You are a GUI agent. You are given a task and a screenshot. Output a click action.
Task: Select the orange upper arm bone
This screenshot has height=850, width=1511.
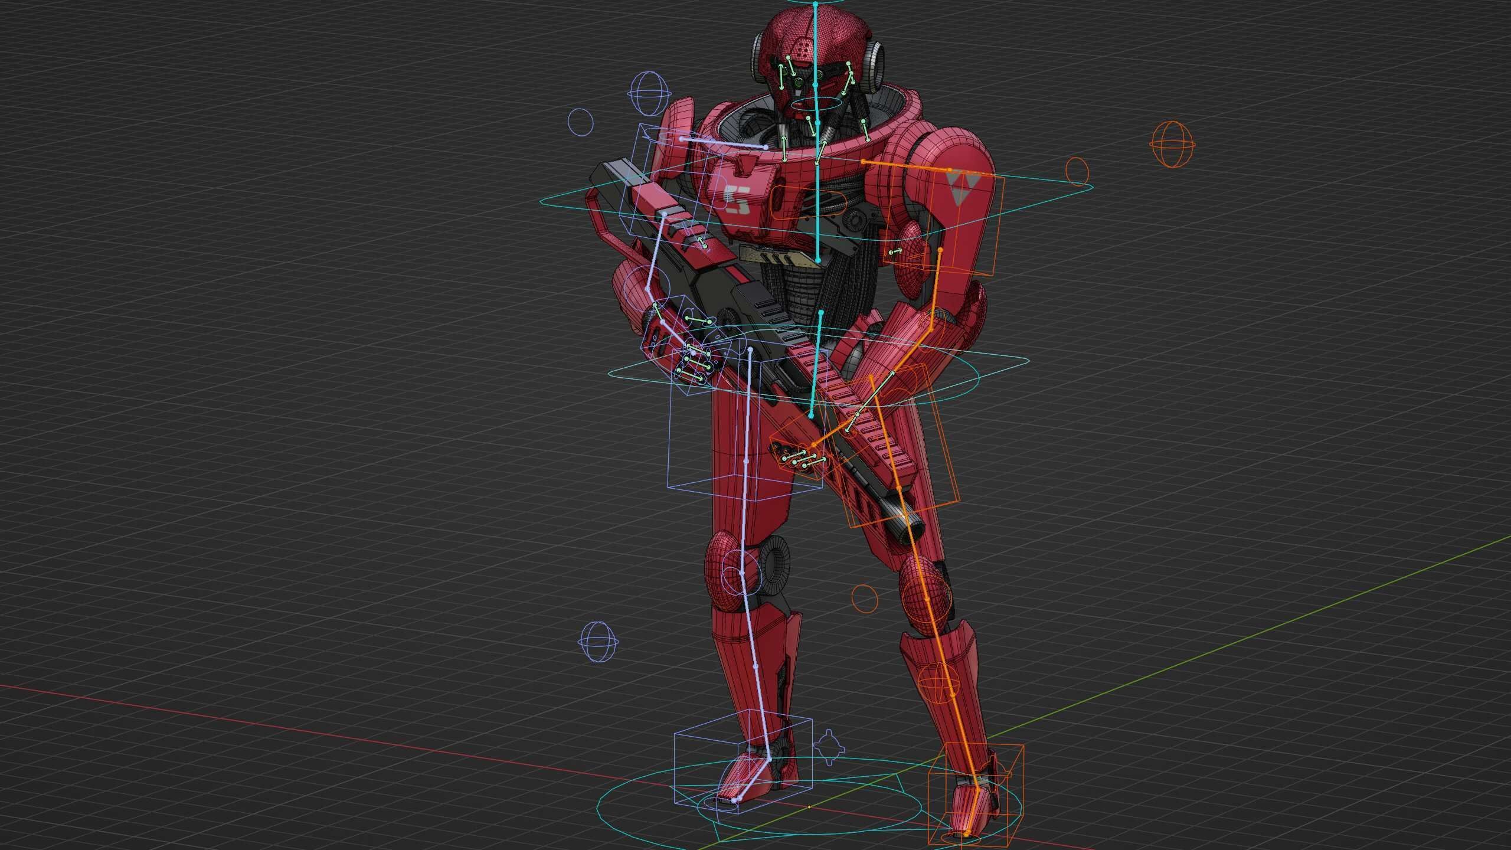[935, 289]
